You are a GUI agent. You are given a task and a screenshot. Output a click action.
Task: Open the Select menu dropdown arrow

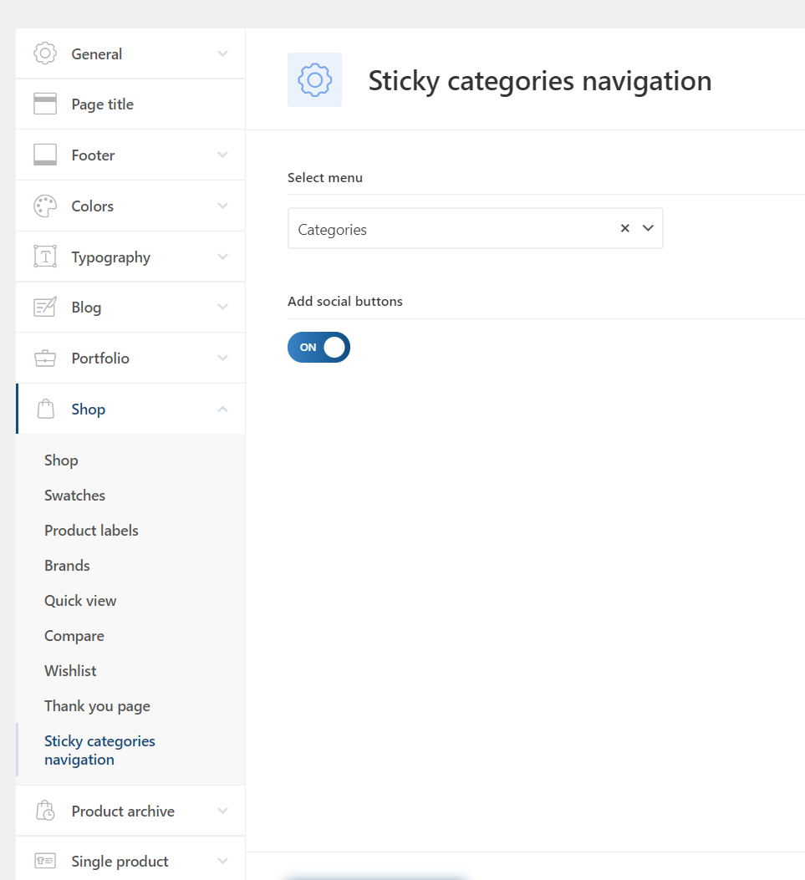click(x=648, y=228)
